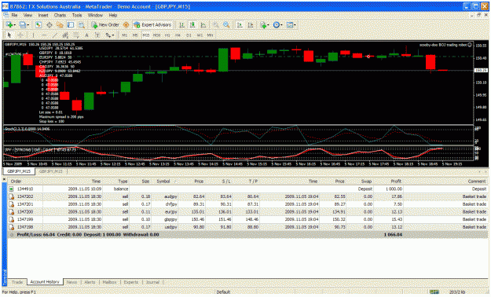Select order row 1347202 audjpy
491x297 pixels.
247,196
